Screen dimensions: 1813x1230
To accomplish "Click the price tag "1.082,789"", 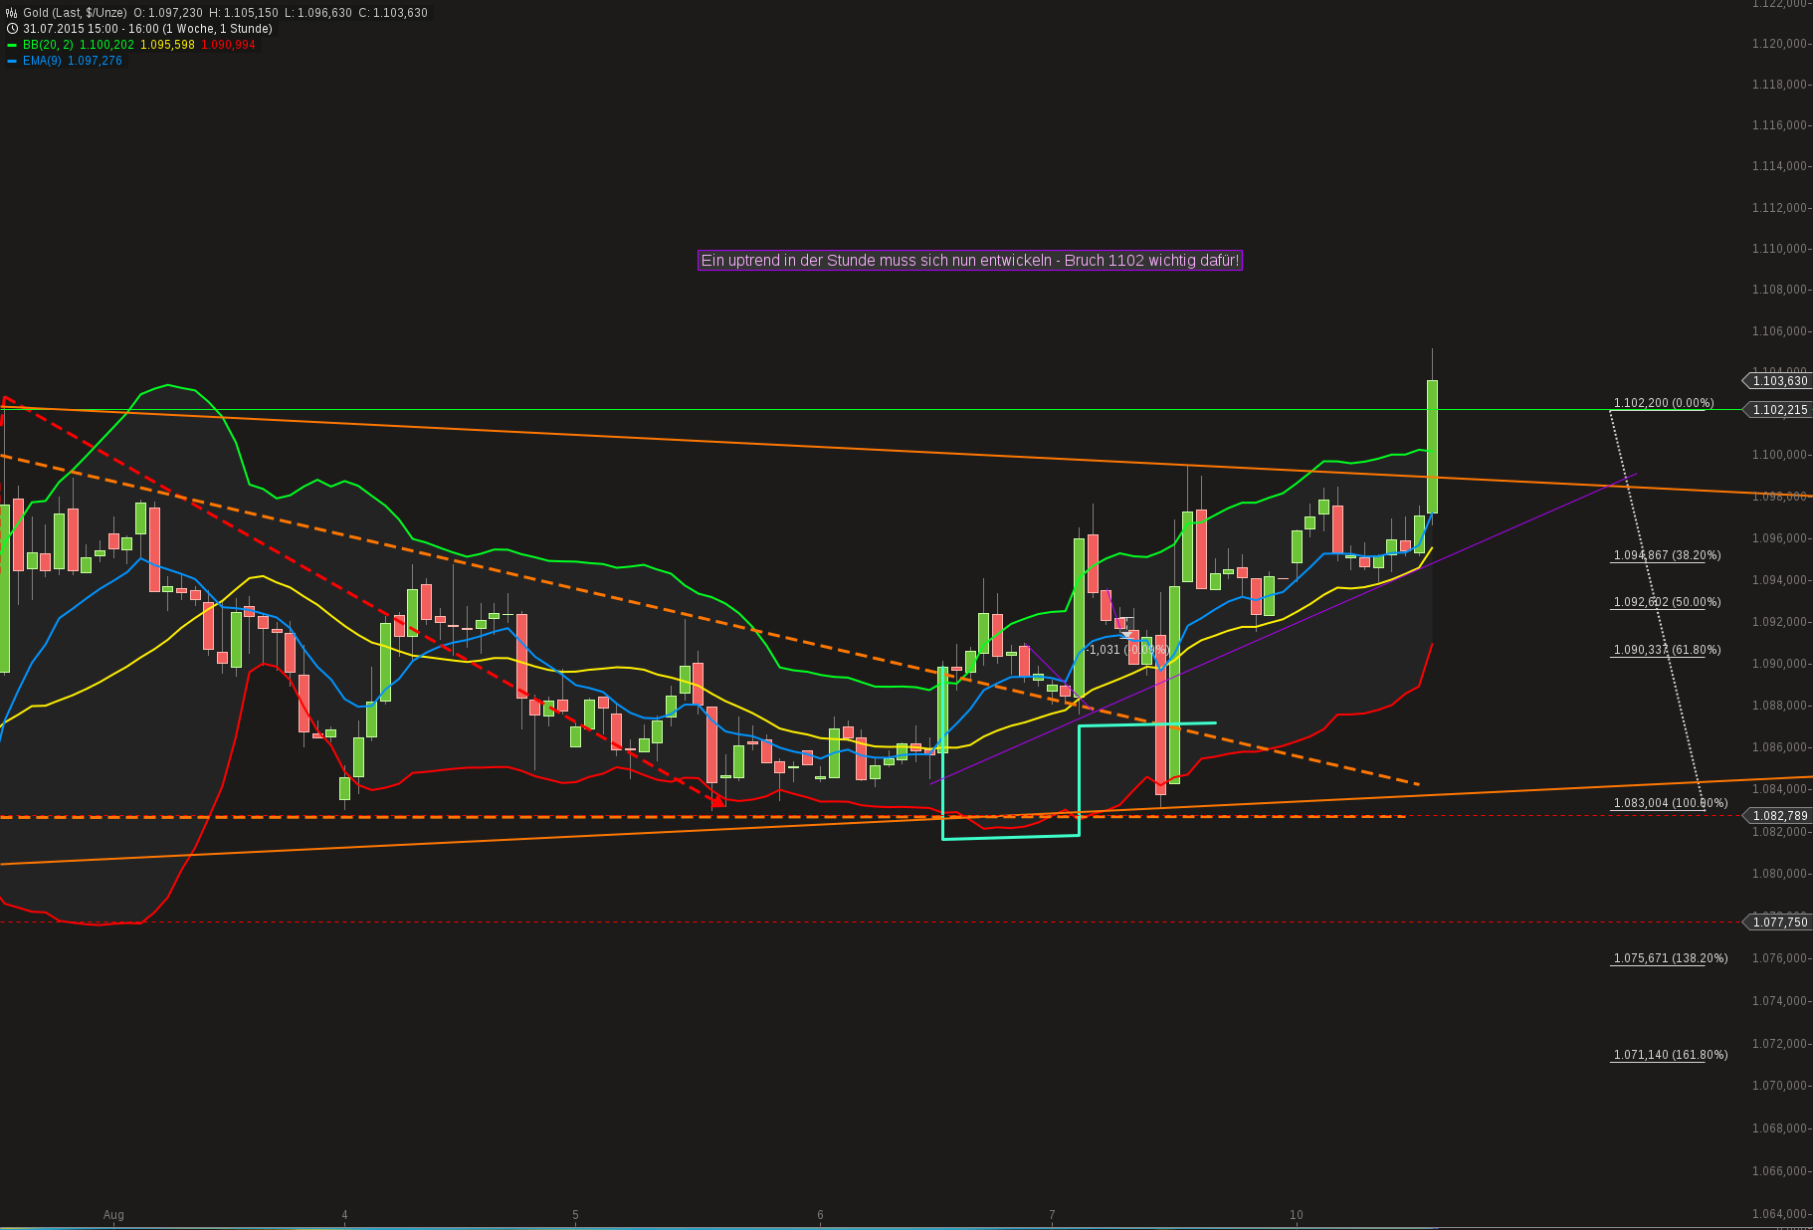I will (x=1778, y=816).
